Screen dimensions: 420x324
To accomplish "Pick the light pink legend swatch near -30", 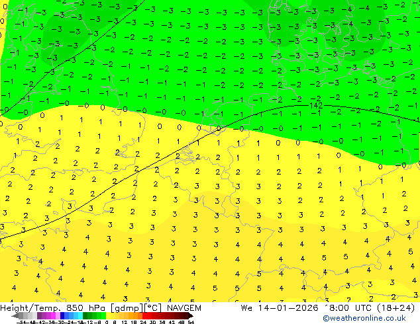I will 58,315.
